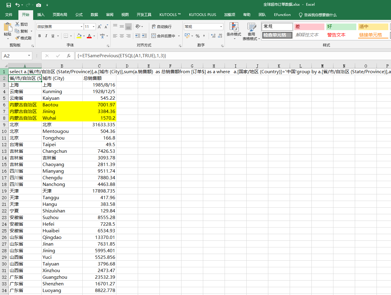The image size is (391, 295).
Task: Expand the number format dropdown (常规)
Action: pyautogui.click(x=221, y=27)
